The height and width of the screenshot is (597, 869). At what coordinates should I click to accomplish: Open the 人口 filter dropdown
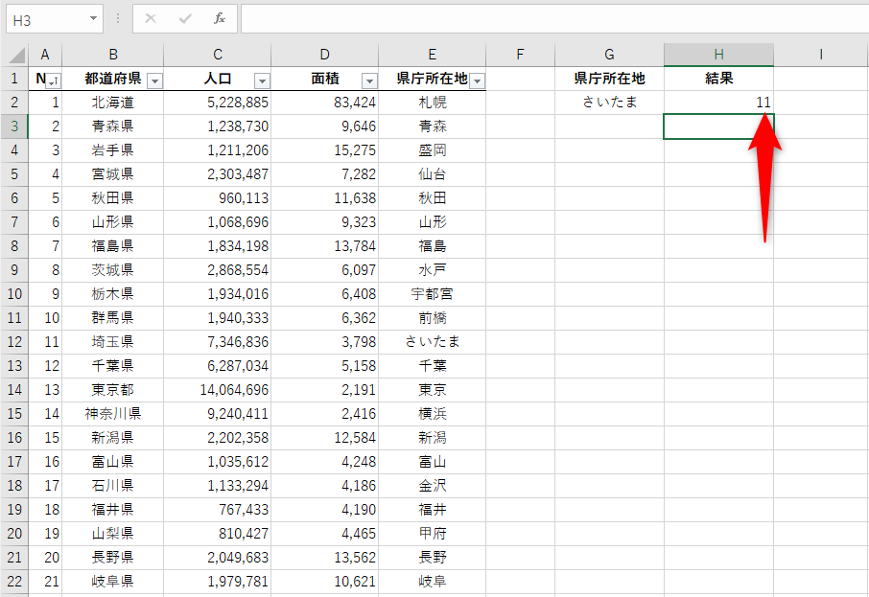[x=262, y=81]
